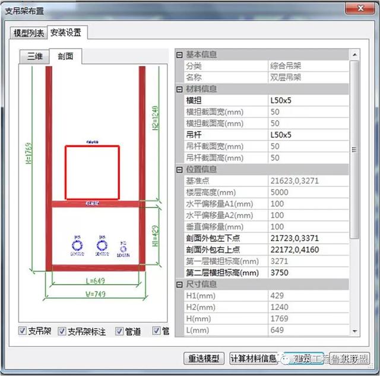This screenshot has width=380, height=376.
Task: Switch to the 三维 view tab
Action: tap(34, 56)
